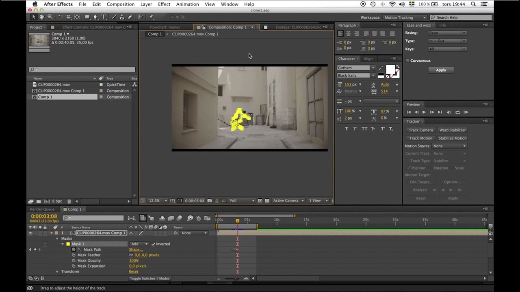Click the eyedropper in Character panel
Screen dimensions: 520x292
[x=381, y=68]
